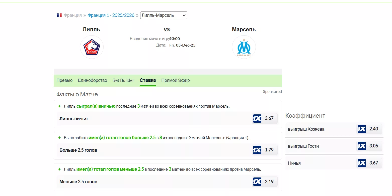This screenshot has width=392, height=196.
Task: Click the 1X bookmaker icon beside odds 3.67
Action: (257, 118)
